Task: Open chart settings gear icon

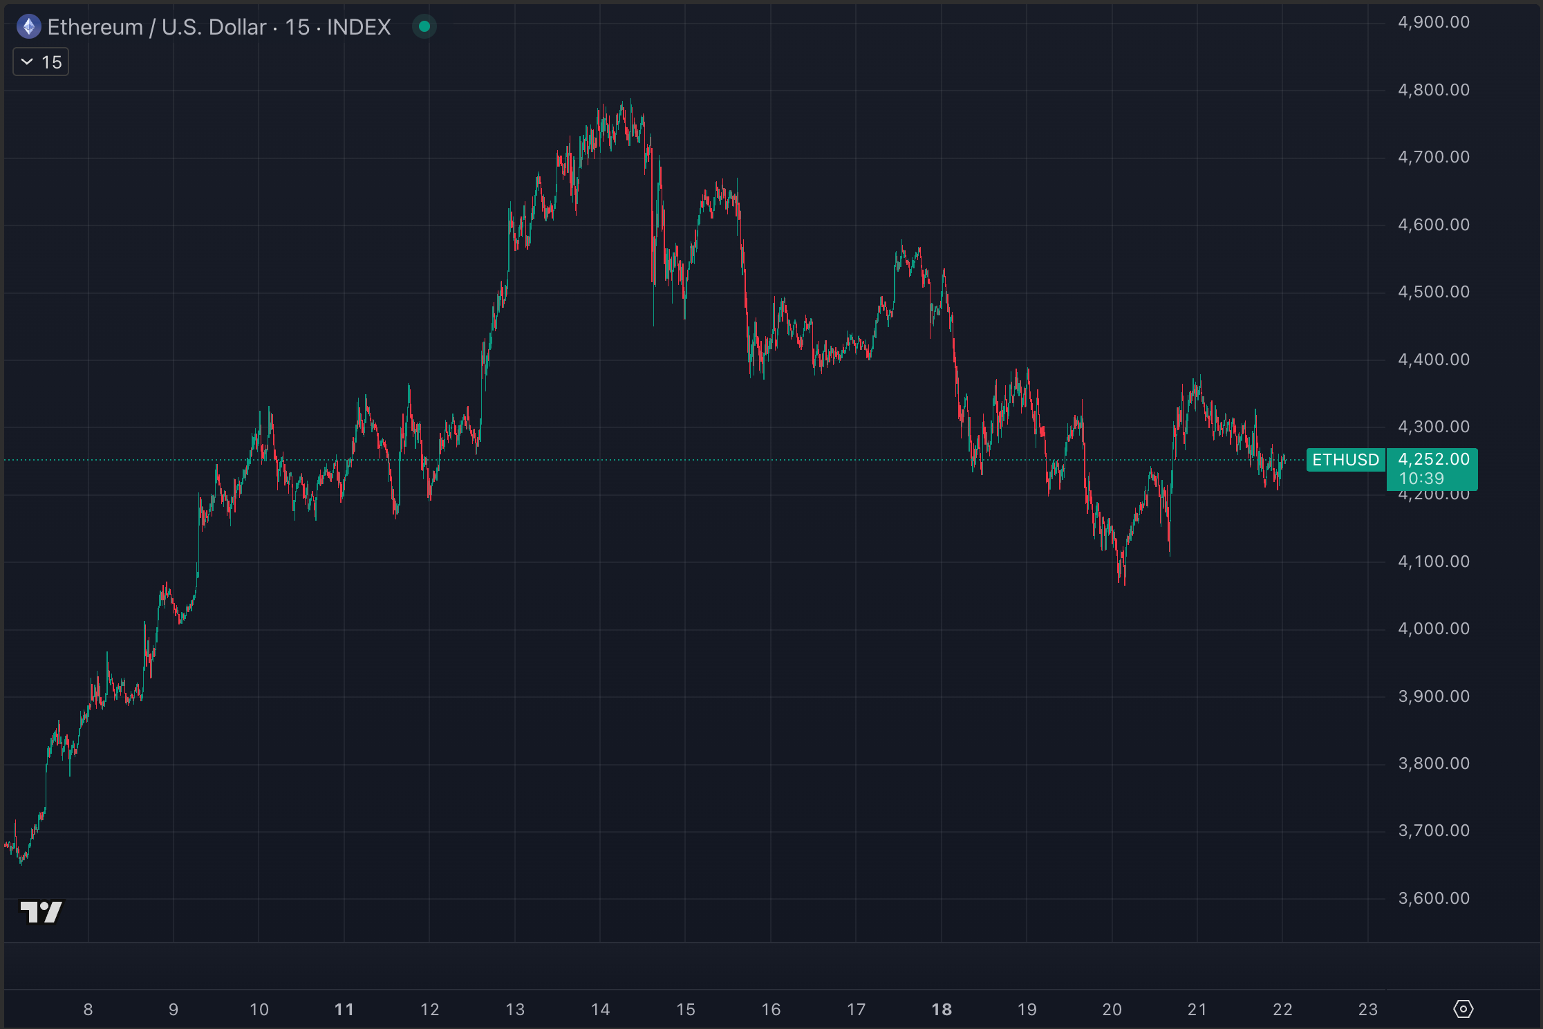Action: [x=1463, y=1009]
